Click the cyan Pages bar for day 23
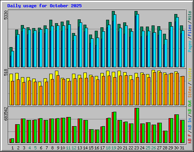Viewport: 194px width, 152px height. point(138,41)
